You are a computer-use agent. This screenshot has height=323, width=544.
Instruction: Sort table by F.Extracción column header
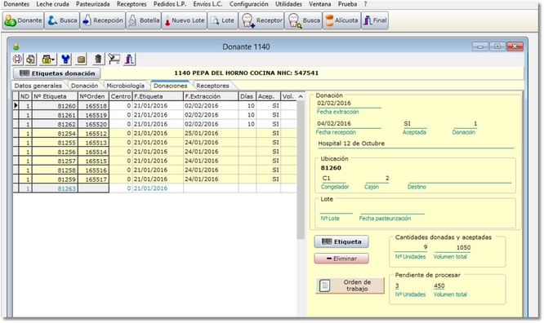pyautogui.click(x=211, y=96)
